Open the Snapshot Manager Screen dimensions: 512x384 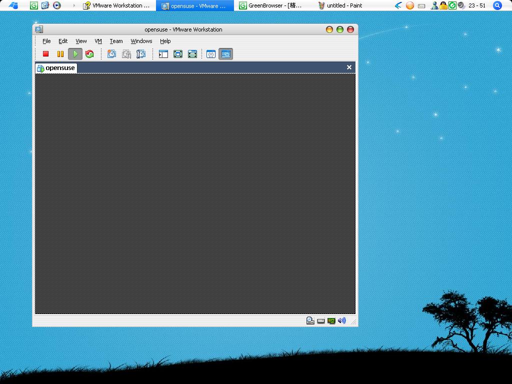(141, 54)
